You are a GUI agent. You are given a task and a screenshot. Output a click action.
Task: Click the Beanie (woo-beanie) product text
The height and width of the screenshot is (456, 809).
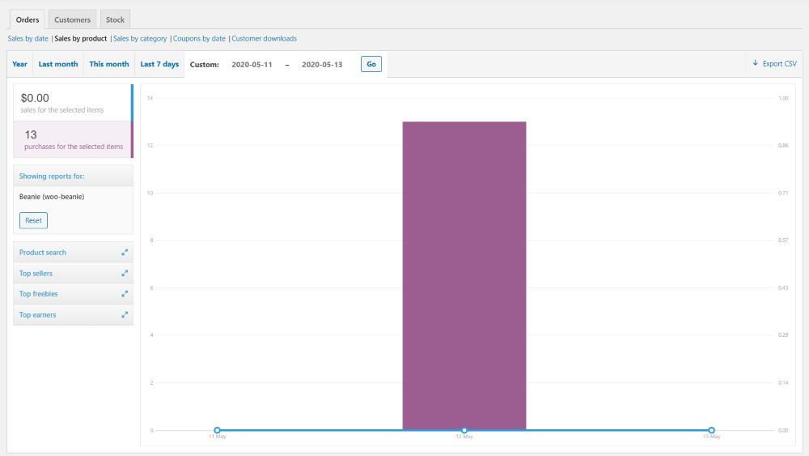(52, 197)
